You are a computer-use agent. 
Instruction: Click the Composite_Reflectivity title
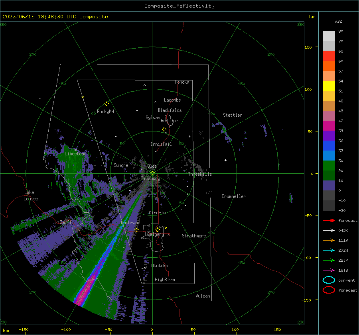pyautogui.click(x=179, y=6)
